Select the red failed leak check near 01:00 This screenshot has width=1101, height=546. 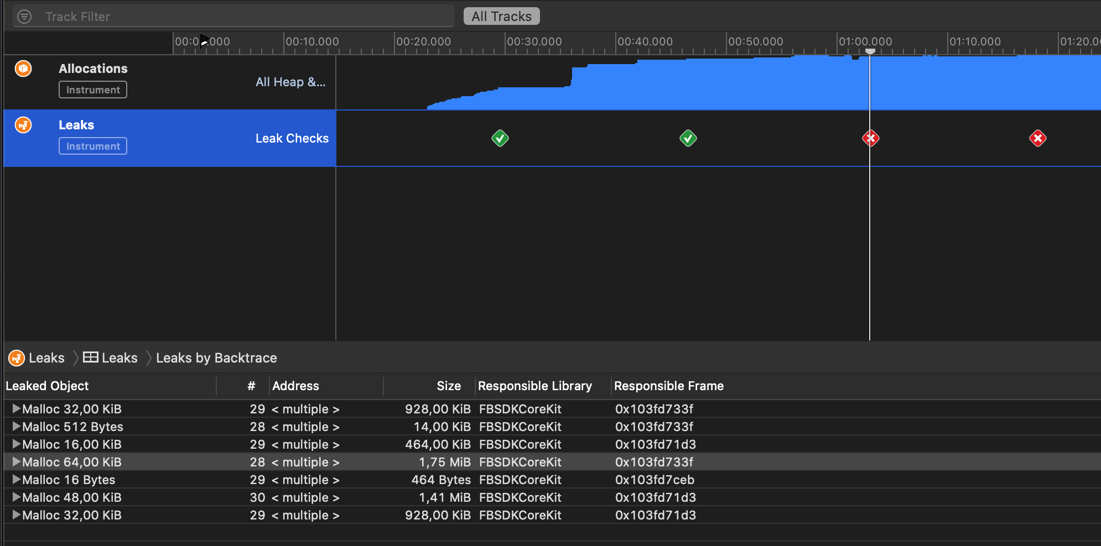pos(870,138)
